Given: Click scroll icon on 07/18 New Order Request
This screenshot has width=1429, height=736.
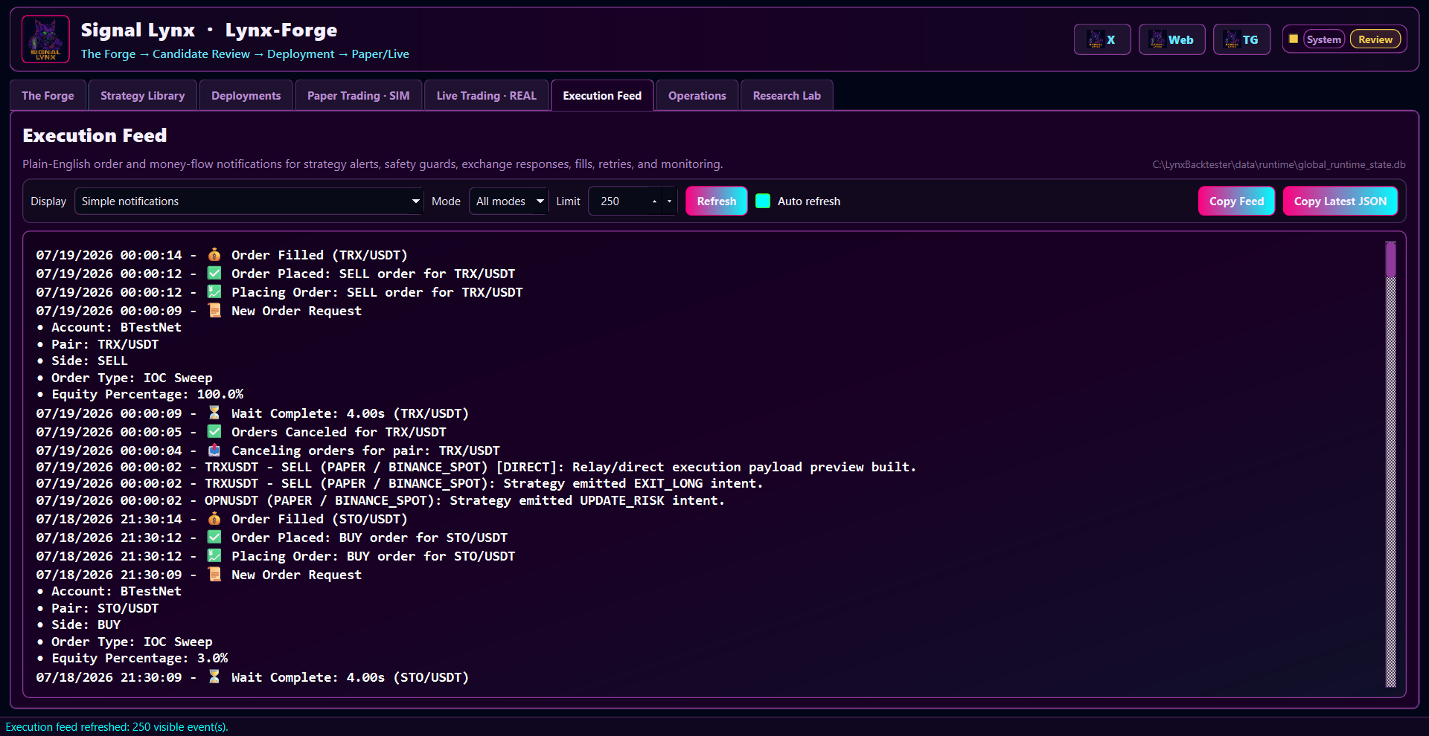Looking at the screenshot, I should (214, 574).
